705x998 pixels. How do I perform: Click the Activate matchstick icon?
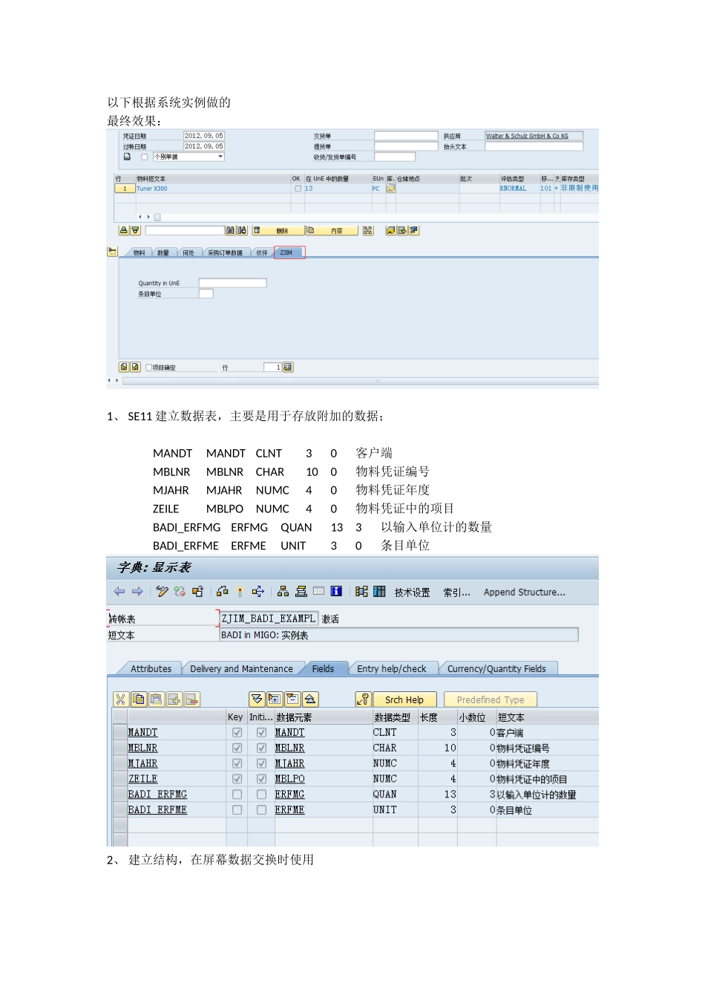(x=240, y=592)
